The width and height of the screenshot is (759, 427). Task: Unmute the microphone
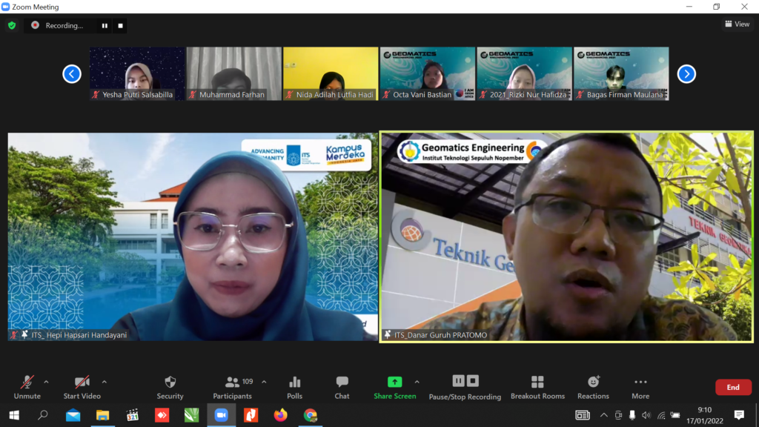(x=27, y=387)
